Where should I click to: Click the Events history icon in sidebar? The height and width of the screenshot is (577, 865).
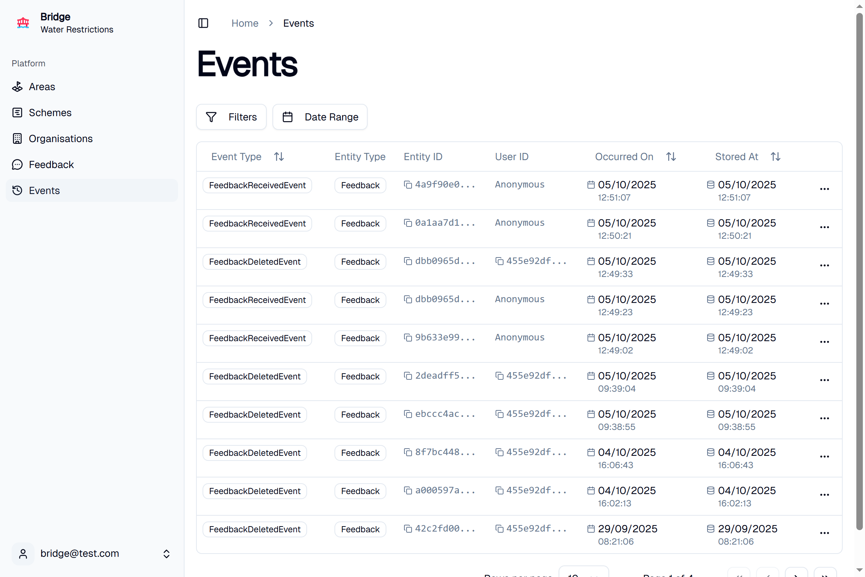[x=17, y=190]
